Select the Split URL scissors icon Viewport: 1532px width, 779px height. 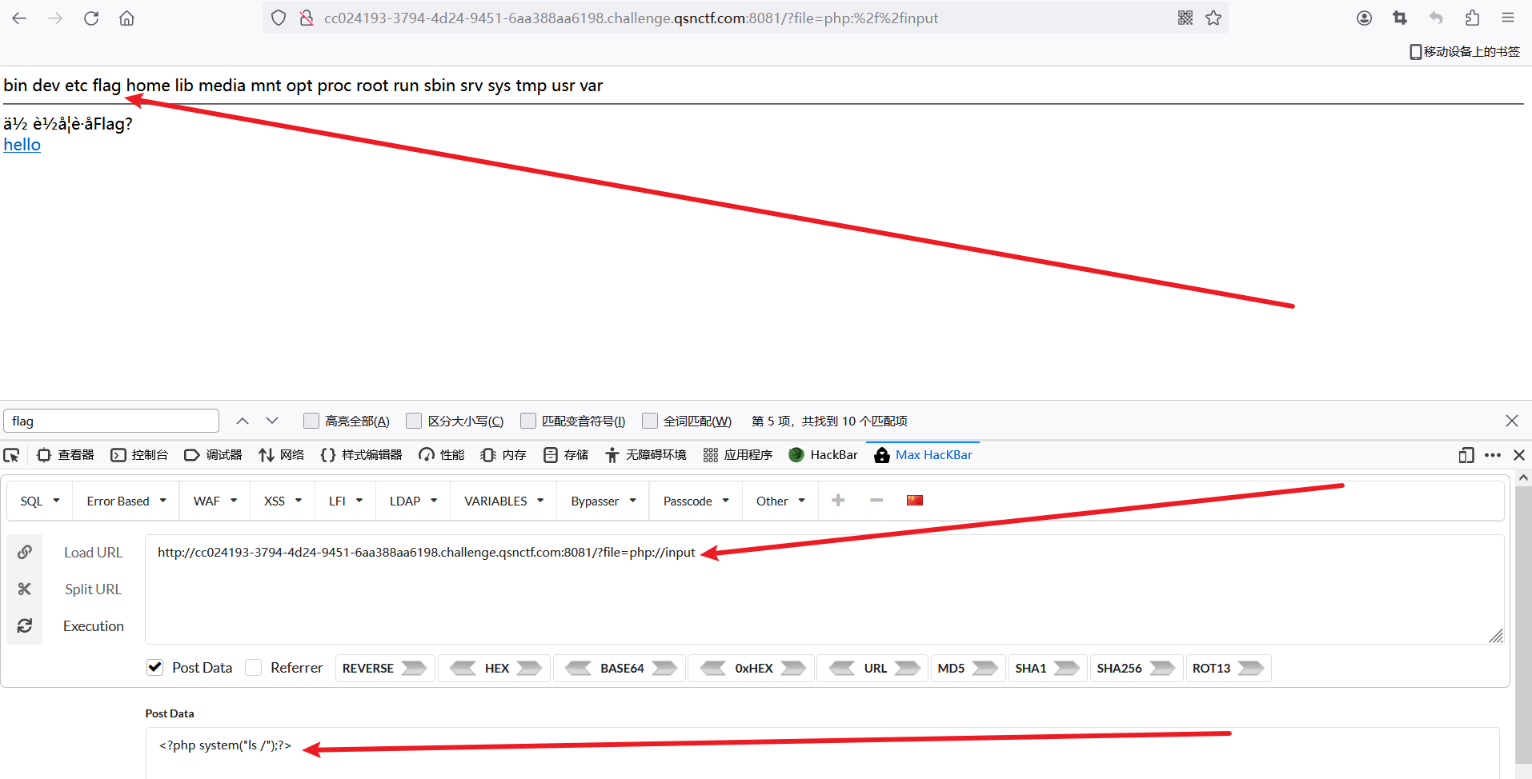coord(24,589)
